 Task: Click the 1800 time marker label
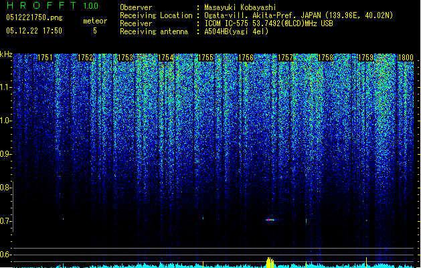(x=406, y=58)
